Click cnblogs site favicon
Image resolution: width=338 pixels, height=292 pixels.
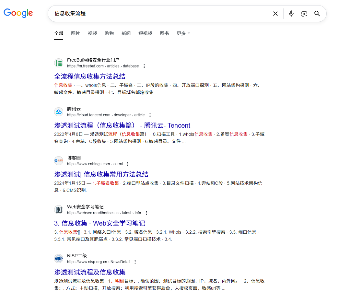pyautogui.click(x=59, y=161)
